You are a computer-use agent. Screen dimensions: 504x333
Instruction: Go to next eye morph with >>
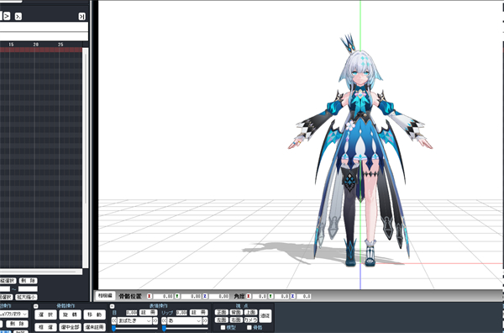155,320
